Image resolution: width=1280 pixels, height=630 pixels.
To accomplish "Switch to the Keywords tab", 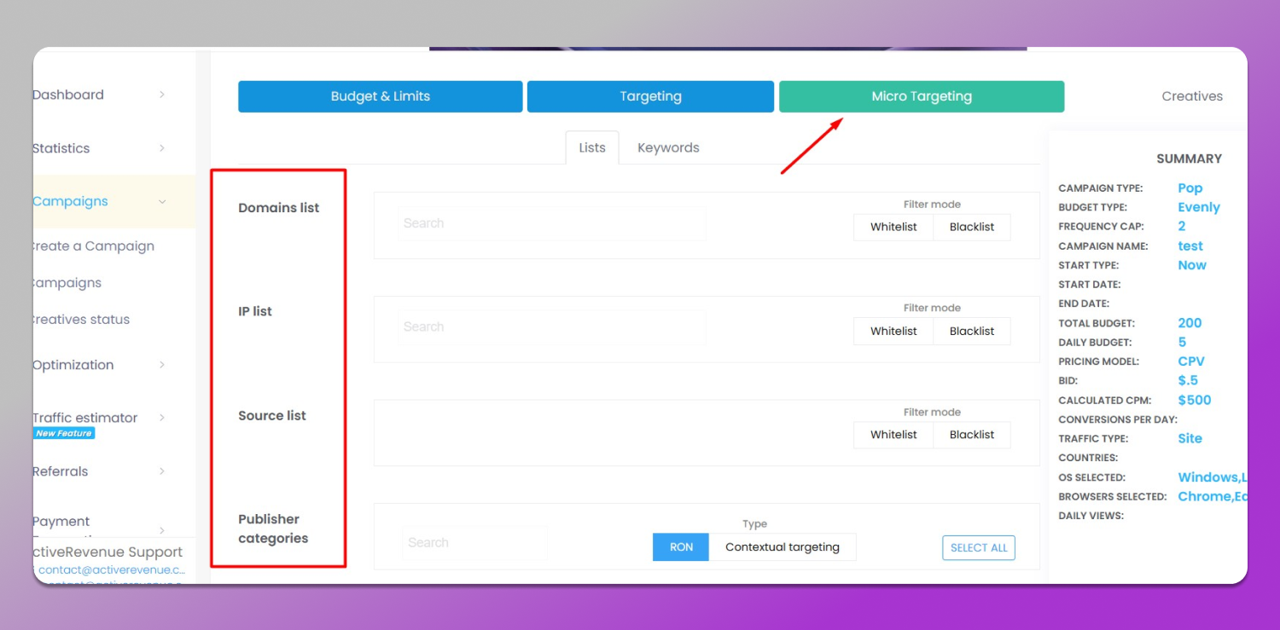I will point(668,147).
